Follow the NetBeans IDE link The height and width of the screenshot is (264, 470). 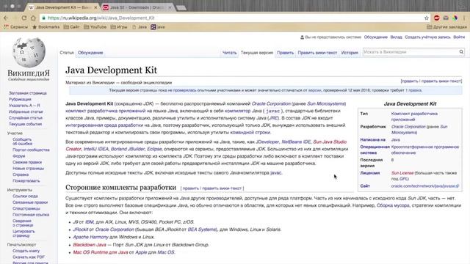tap(296, 142)
